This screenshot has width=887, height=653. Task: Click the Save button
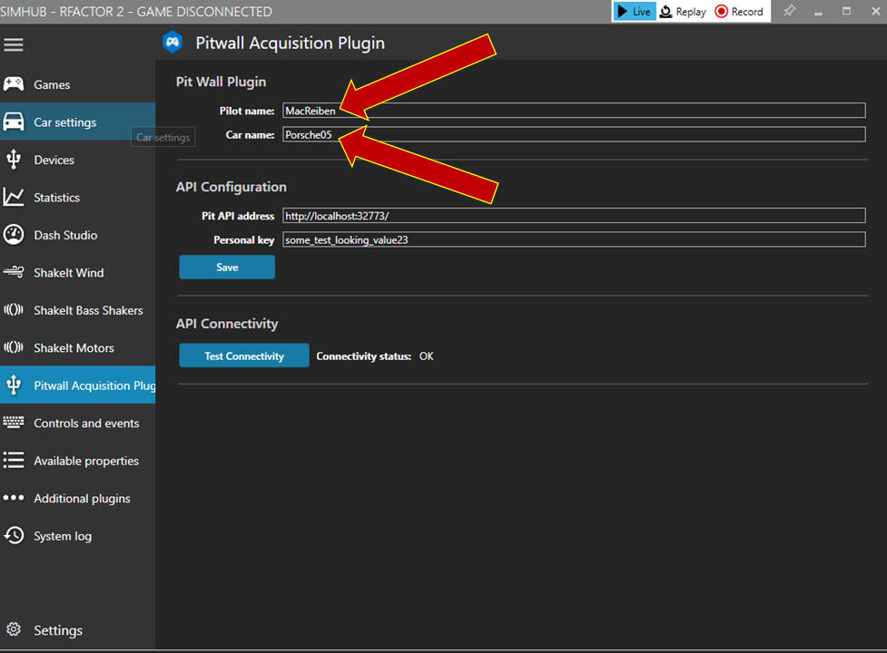click(x=227, y=268)
